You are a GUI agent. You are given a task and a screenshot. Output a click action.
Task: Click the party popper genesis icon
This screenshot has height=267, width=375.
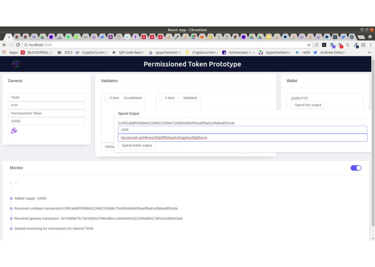click(14, 130)
